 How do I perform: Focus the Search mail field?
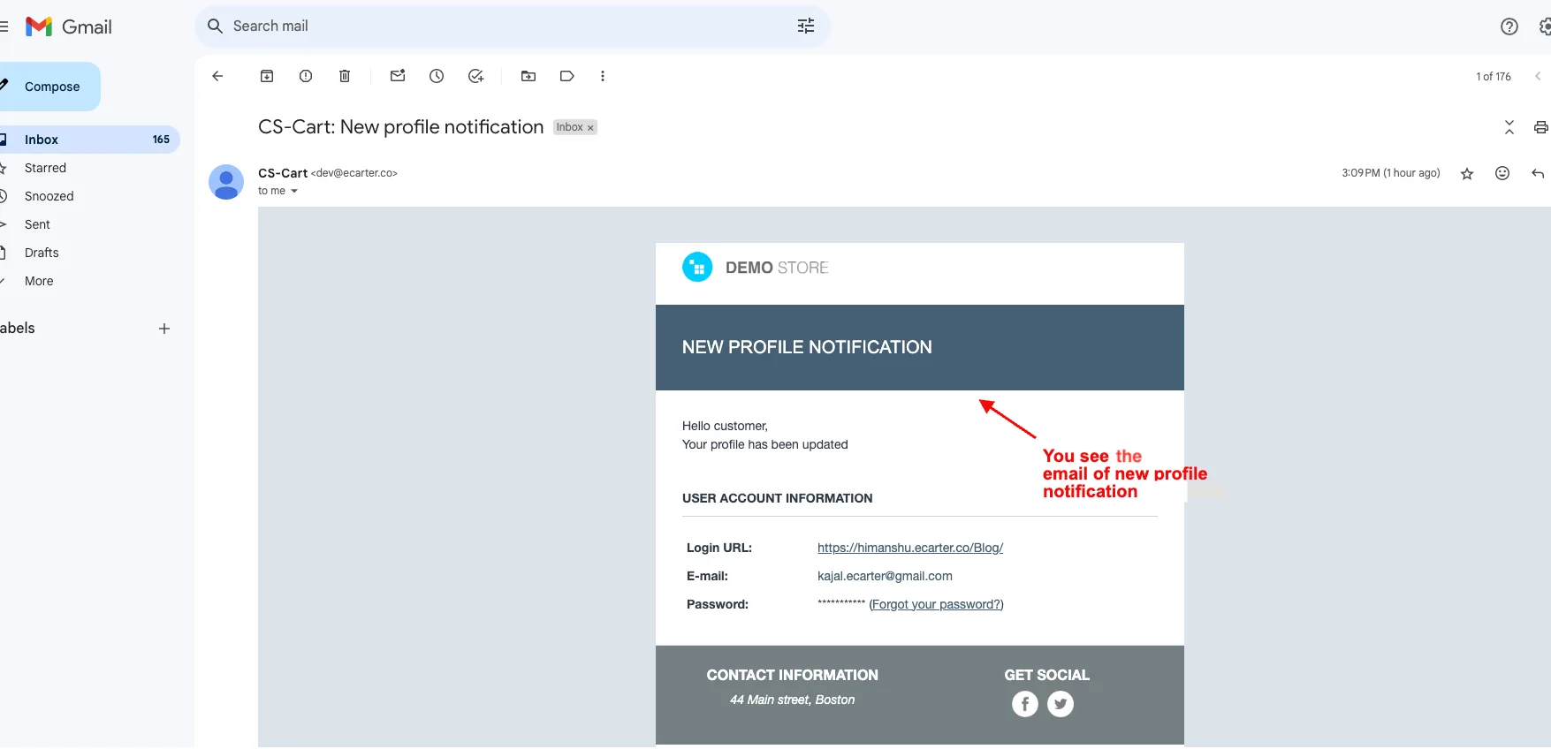pyautogui.click(x=504, y=26)
